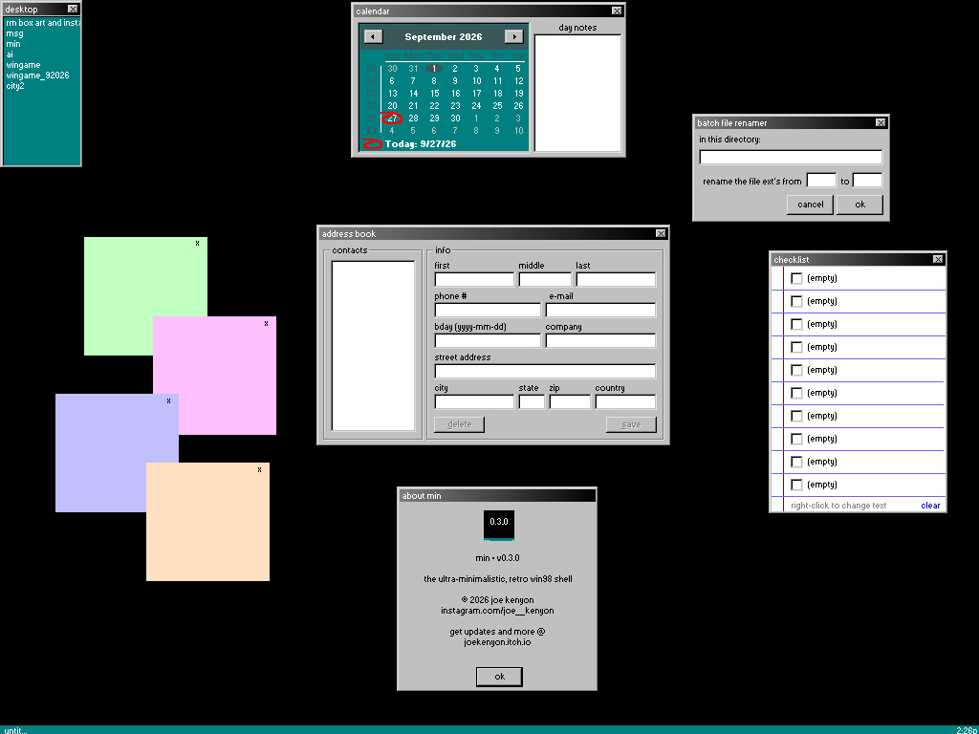Click the middle name field
The image size is (979, 734).
click(545, 279)
